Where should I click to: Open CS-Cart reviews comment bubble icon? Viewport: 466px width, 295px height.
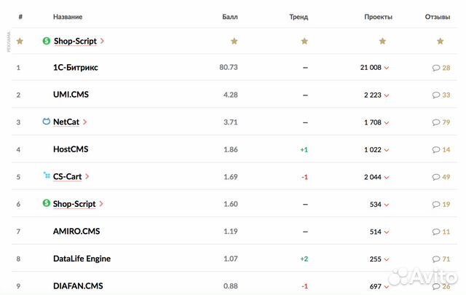coord(436,177)
